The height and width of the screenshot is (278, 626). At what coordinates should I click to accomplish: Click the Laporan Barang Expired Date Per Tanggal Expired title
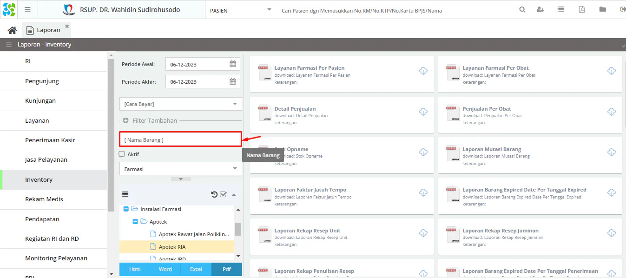[x=524, y=190]
